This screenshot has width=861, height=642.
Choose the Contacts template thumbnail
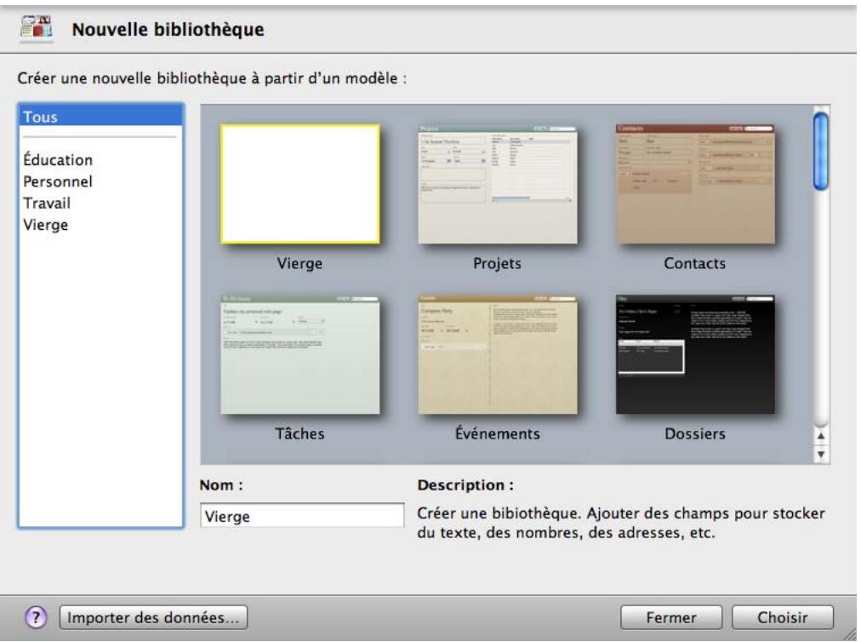click(695, 184)
